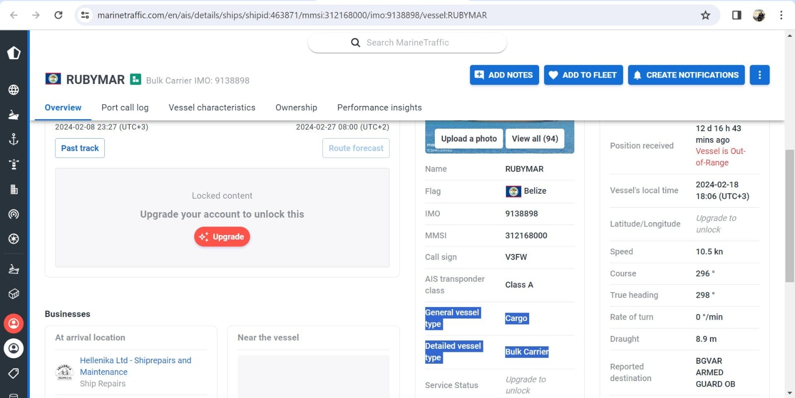The height and width of the screenshot is (398, 795).
Task: Click the scrollbar down arrow
Action: click(x=790, y=393)
